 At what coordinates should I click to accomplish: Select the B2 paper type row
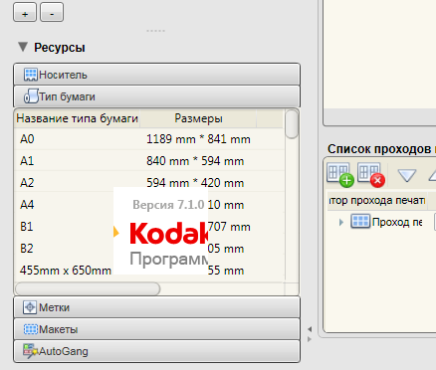click(149, 249)
